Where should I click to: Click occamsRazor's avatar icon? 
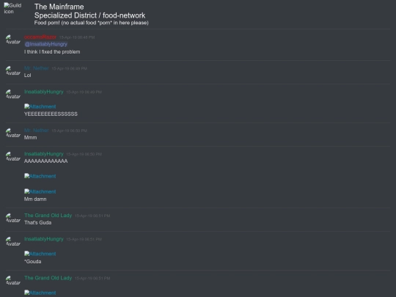[x=13, y=40]
